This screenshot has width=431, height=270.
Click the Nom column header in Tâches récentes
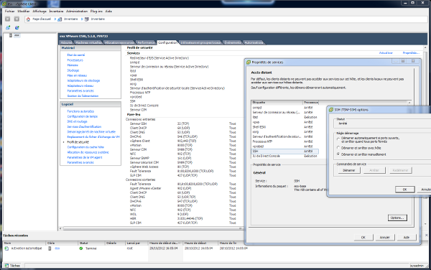24,243
